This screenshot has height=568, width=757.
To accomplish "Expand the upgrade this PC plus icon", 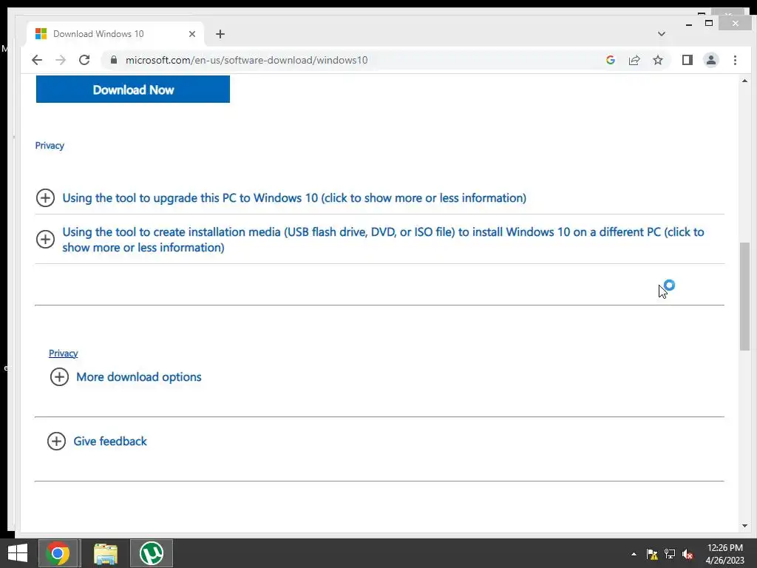I will pos(45,197).
